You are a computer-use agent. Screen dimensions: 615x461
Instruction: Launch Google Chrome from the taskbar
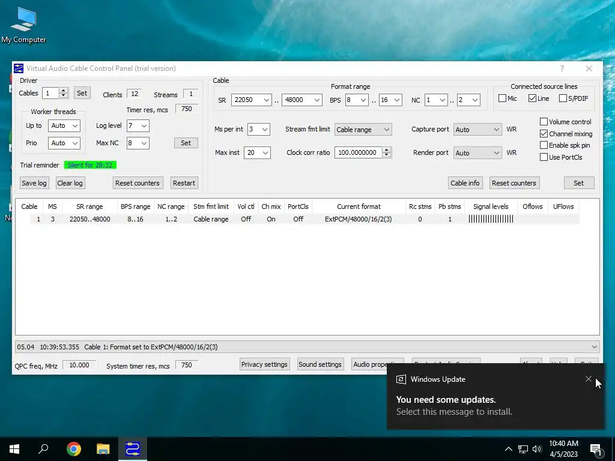(x=74, y=449)
